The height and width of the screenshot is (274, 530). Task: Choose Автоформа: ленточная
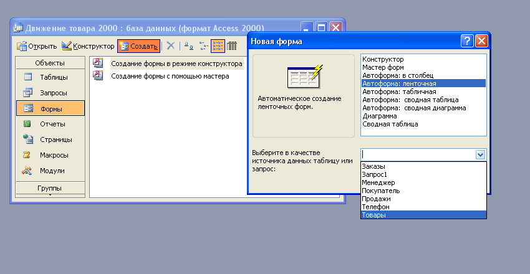423,83
